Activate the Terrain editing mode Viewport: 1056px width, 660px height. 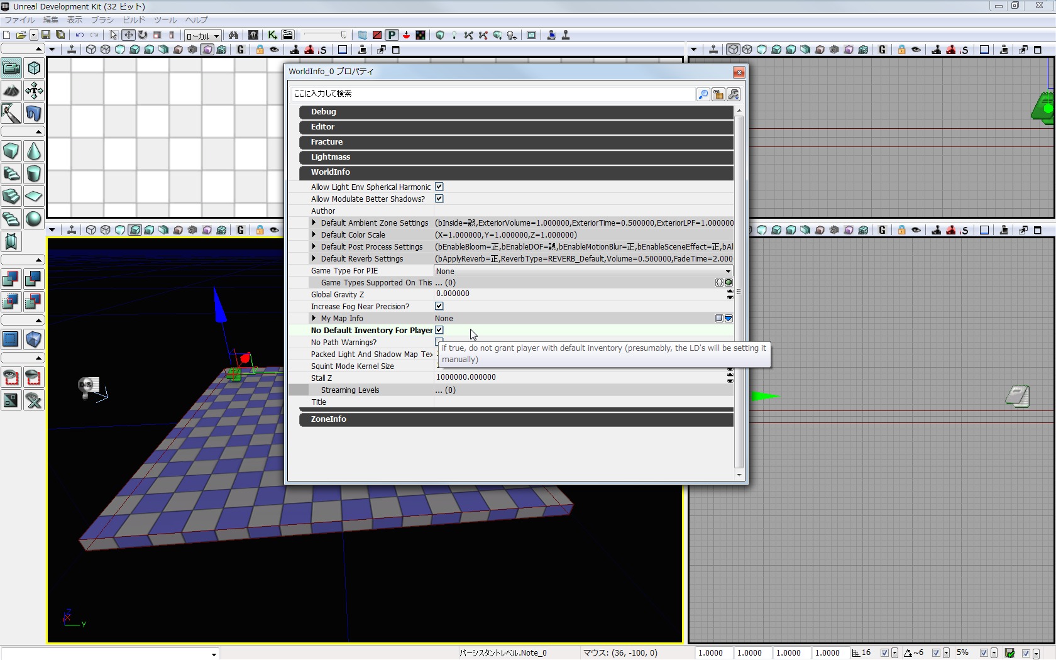(x=11, y=91)
